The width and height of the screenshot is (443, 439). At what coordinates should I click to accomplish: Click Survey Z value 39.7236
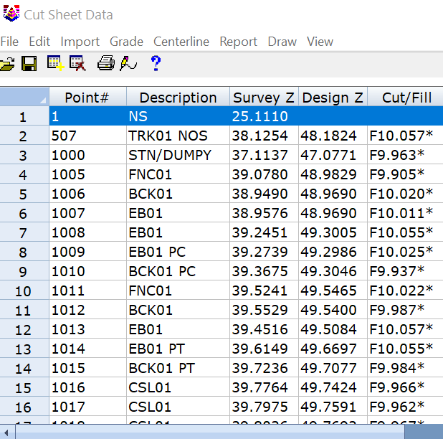click(x=265, y=368)
